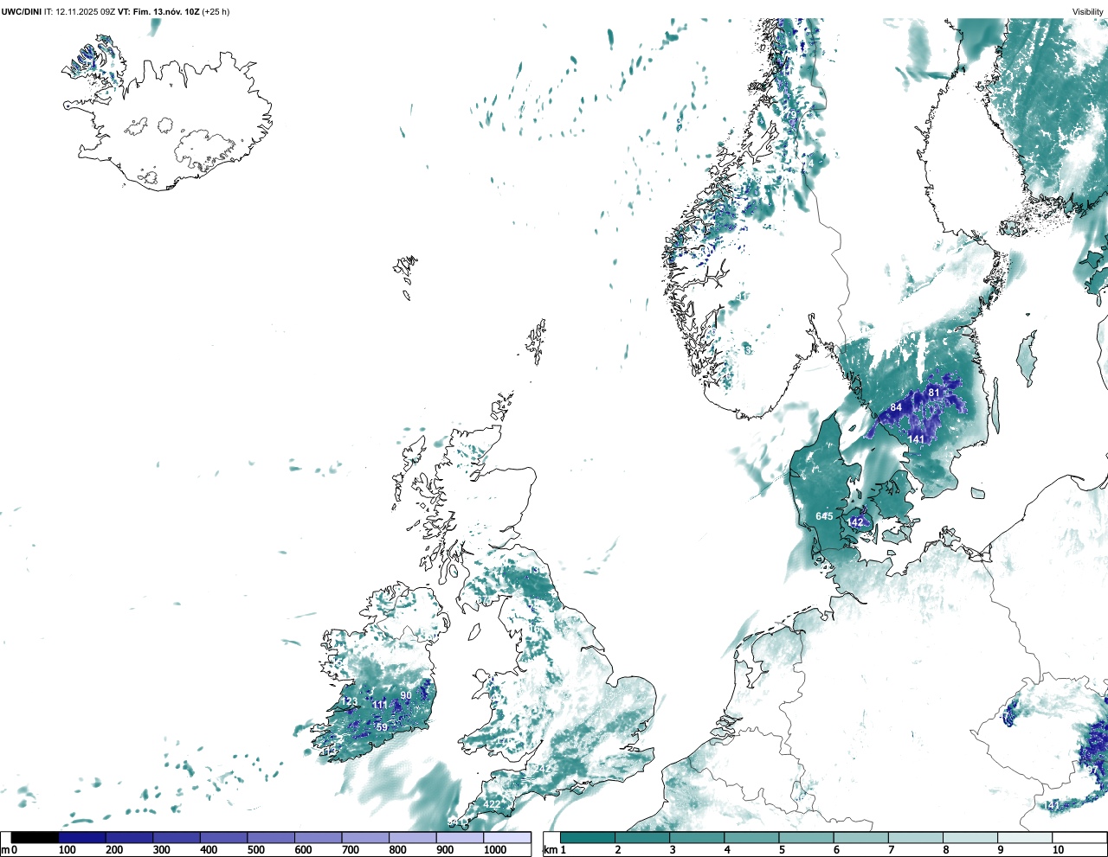Click the '59' visibility value in southern Ireland
The image size is (1108, 857).
pos(382,727)
